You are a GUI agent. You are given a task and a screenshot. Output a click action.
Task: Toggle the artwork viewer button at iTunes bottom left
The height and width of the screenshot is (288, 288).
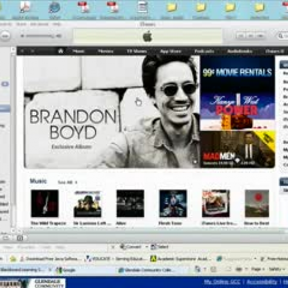click(20, 238)
